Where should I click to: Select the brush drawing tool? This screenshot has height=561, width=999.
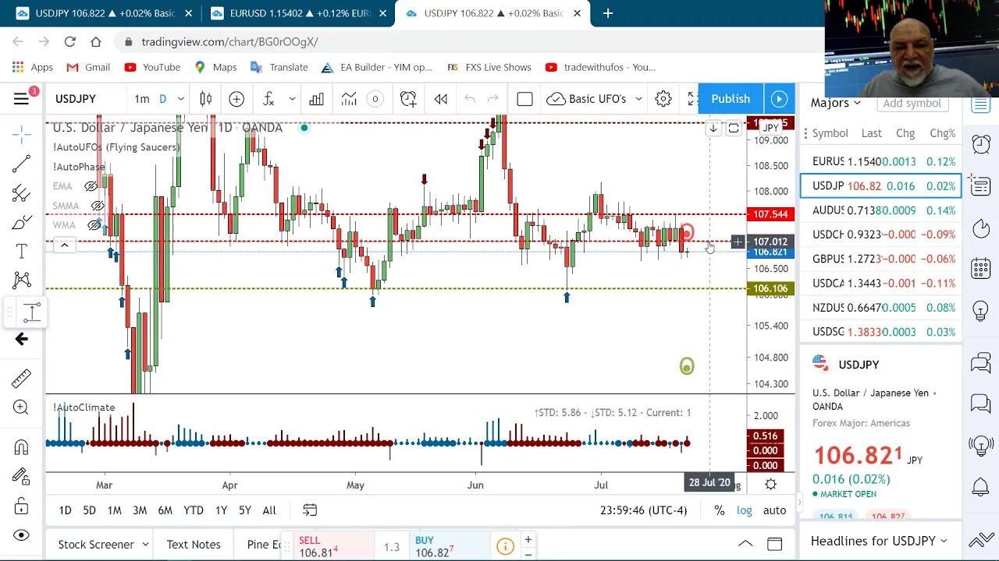[x=21, y=222]
